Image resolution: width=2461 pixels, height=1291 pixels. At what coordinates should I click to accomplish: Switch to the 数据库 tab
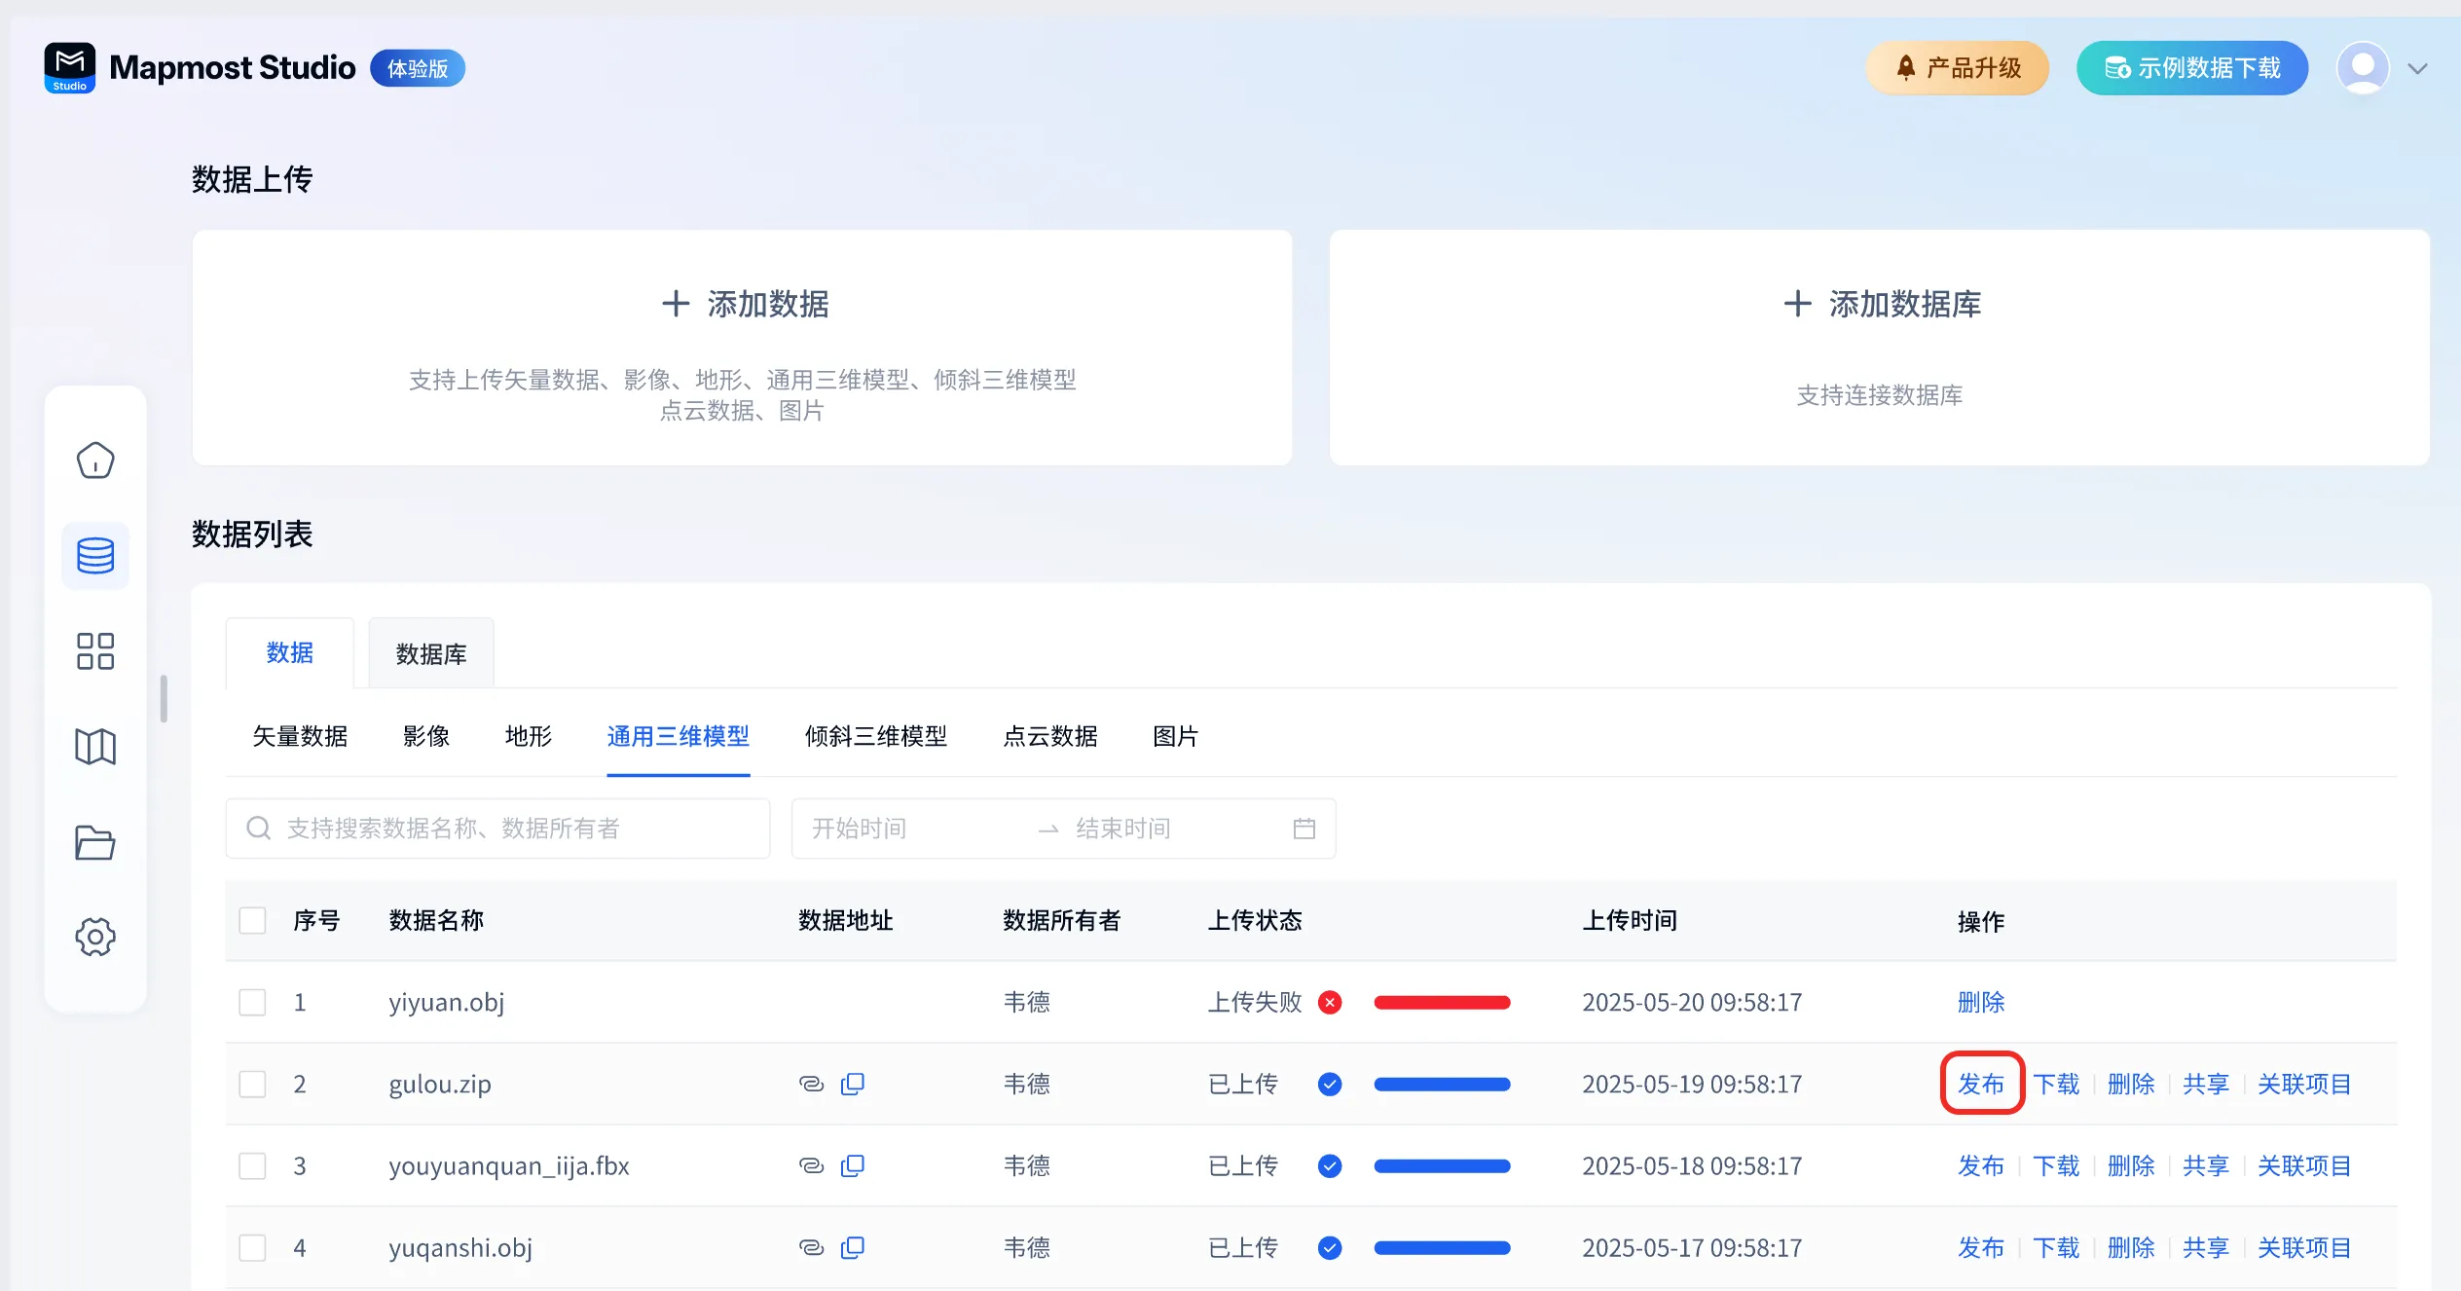(x=431, y=653)
